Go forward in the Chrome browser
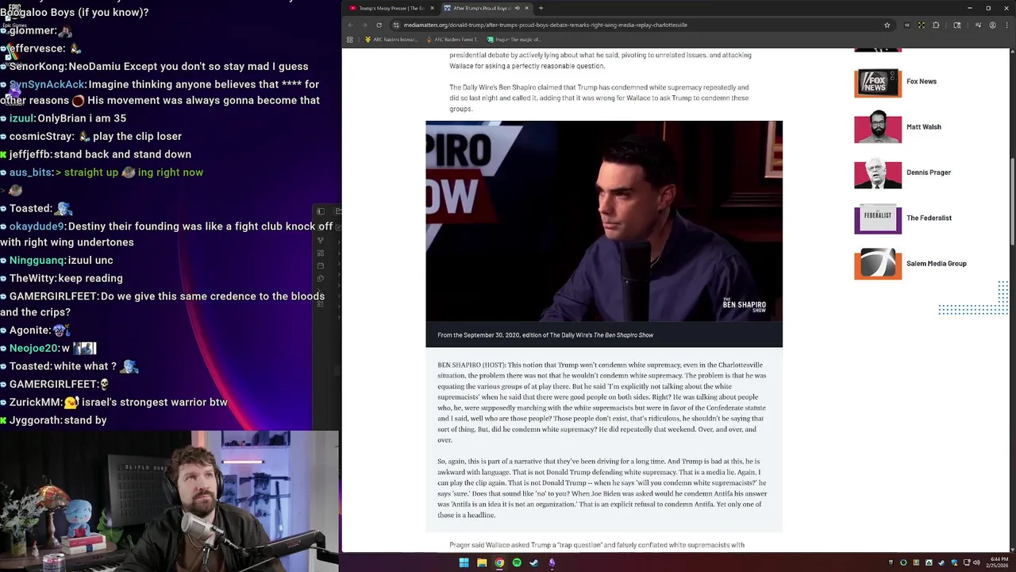Image resolution: width=1016 pixels, height=572 pixels. tap(364, 25)
